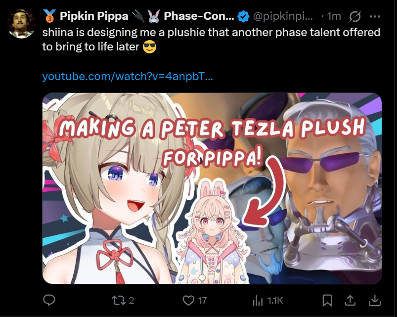Click the tweet text about shiina's plushie
This screenshot has width=397, height=317.
coord(211,40)
